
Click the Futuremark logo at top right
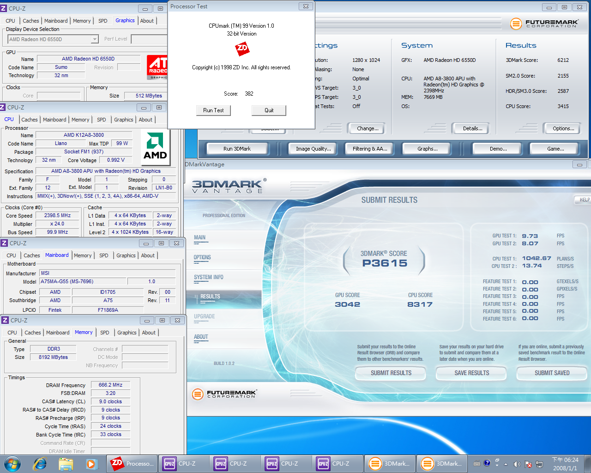click(x=544, y=23)
